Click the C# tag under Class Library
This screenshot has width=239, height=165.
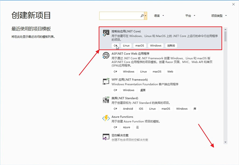[116, 109]
